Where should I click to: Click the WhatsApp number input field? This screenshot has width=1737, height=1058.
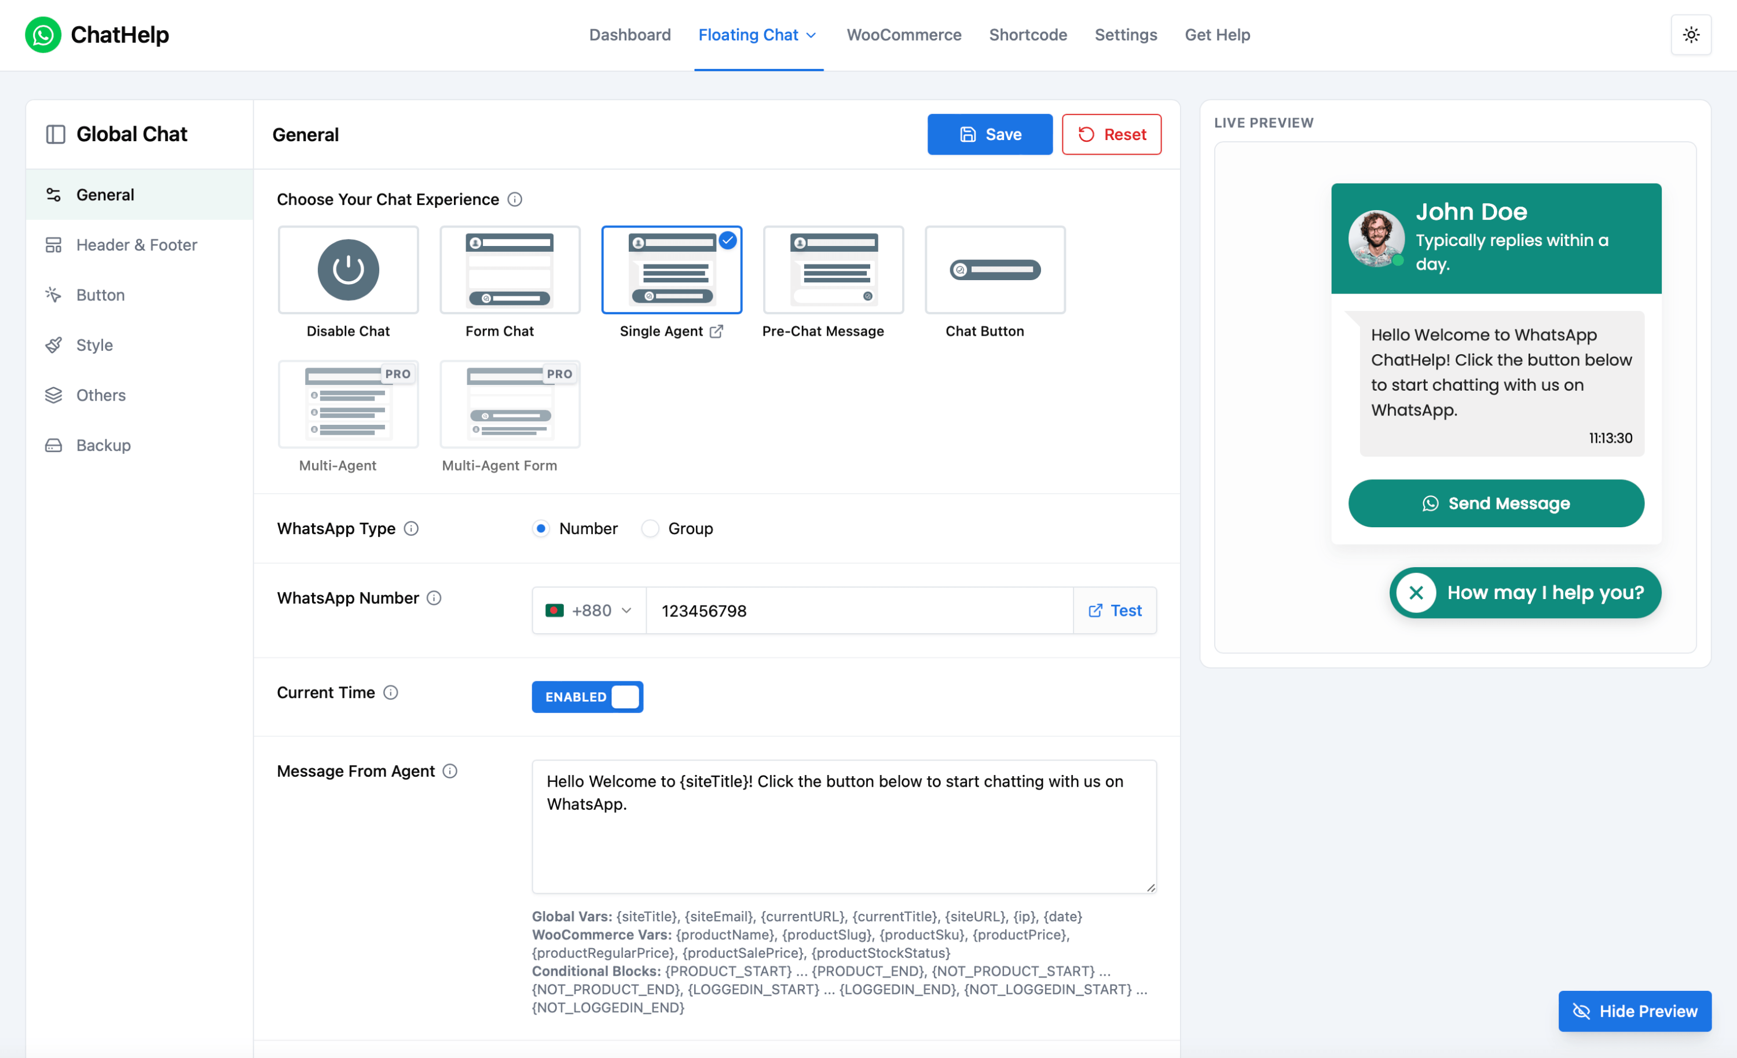(x=859, y=611)
